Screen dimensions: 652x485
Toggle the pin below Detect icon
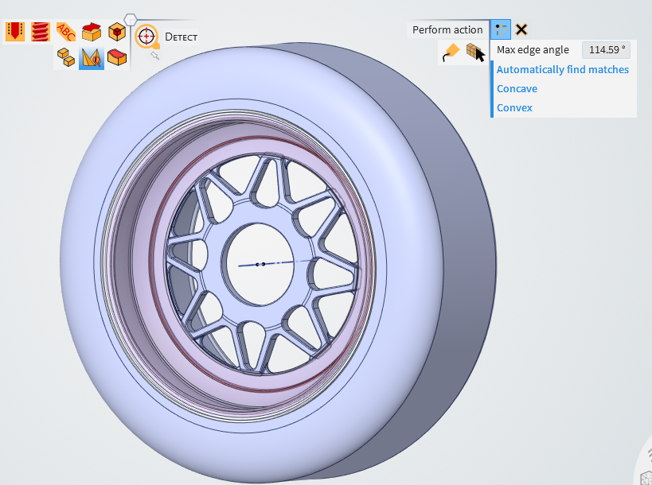coord(155,56)
